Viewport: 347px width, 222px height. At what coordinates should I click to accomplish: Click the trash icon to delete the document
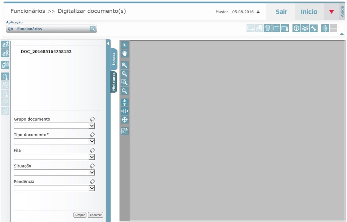pos(267,28)
